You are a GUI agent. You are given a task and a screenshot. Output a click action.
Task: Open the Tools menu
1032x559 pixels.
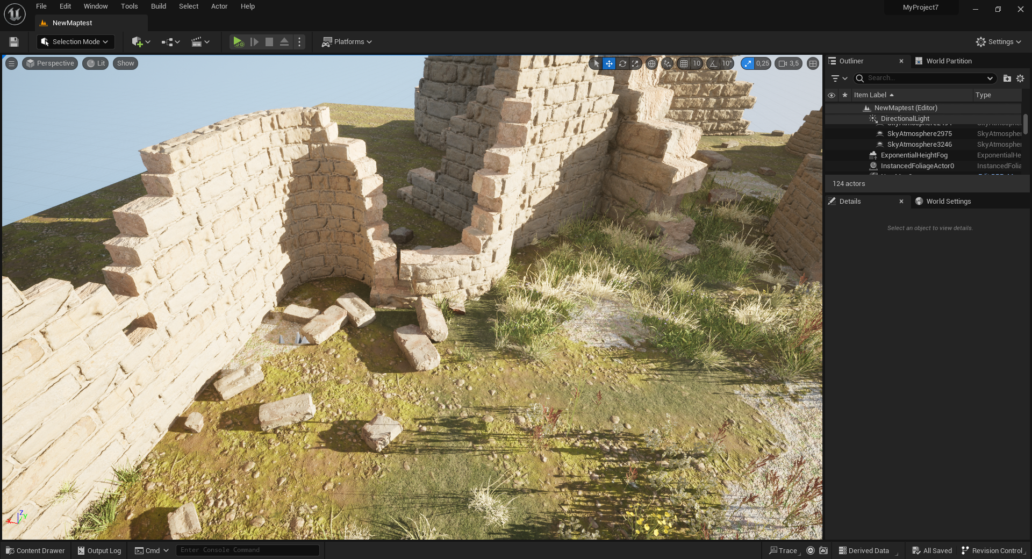129,6
